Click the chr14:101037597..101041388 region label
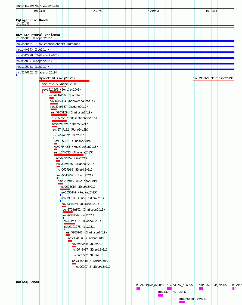The height and width of the screenshot is (305, 242). [x=38, y=6]
